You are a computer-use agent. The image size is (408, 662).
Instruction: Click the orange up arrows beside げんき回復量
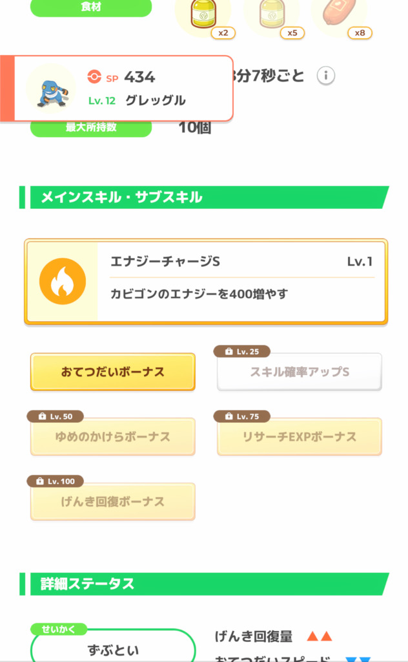[320, 637]
